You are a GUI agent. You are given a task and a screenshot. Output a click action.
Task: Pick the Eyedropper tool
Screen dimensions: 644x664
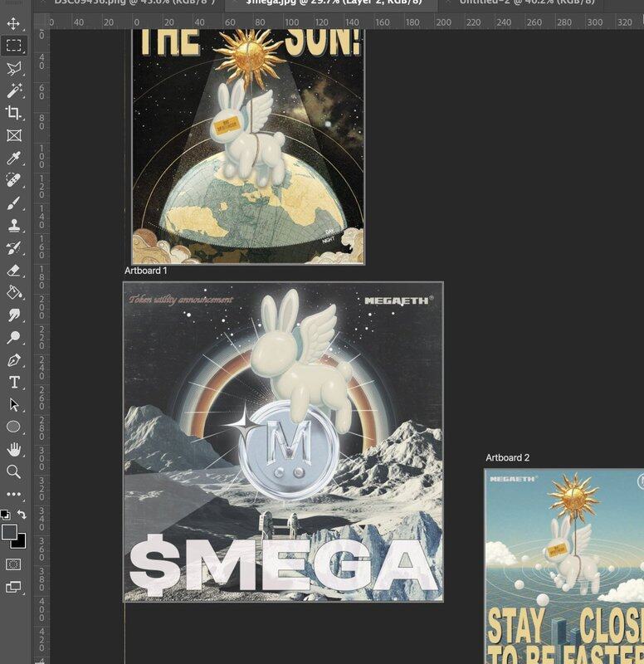(13, 158)
